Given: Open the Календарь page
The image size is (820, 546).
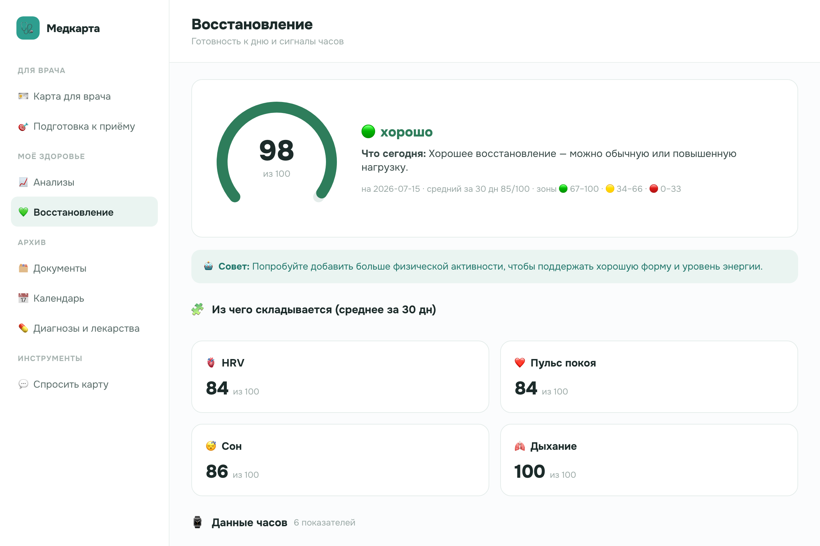Looking at the screenshot, I should pyautogui.click(x=84, y=298).
